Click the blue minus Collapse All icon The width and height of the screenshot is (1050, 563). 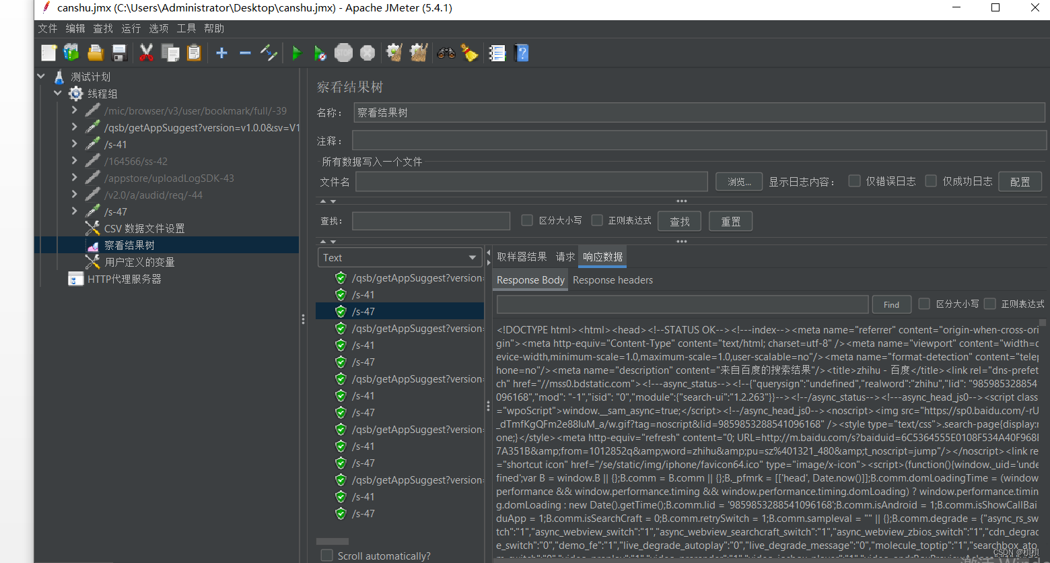(245, 53)
